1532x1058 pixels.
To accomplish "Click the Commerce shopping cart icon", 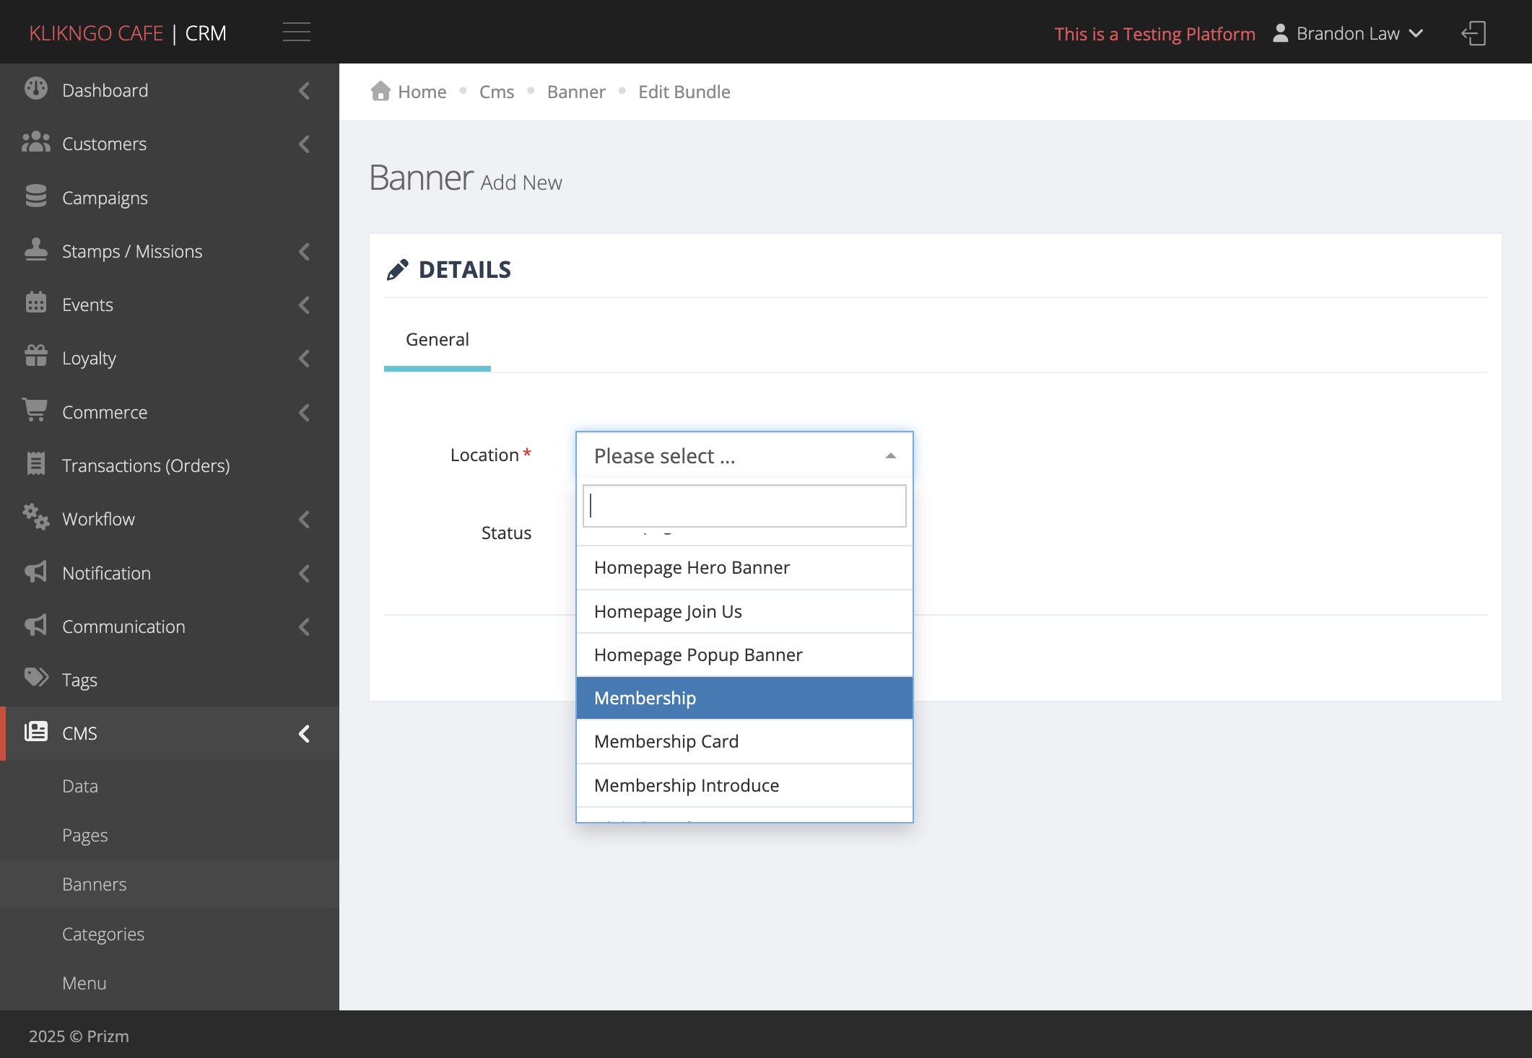I will (35, 410).
